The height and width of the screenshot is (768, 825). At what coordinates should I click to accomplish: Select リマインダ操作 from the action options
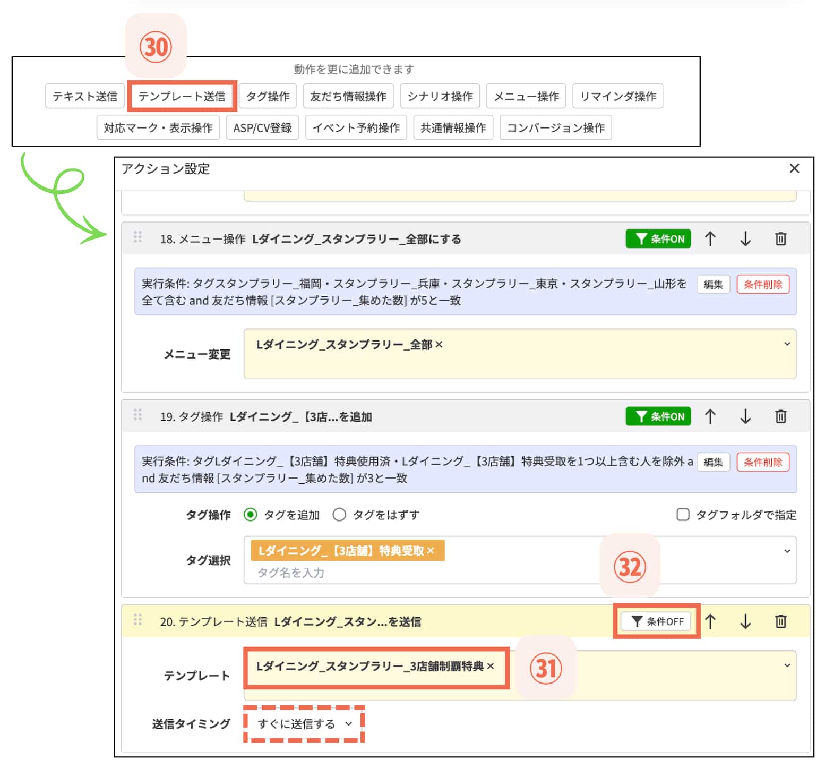pos(617,96)
